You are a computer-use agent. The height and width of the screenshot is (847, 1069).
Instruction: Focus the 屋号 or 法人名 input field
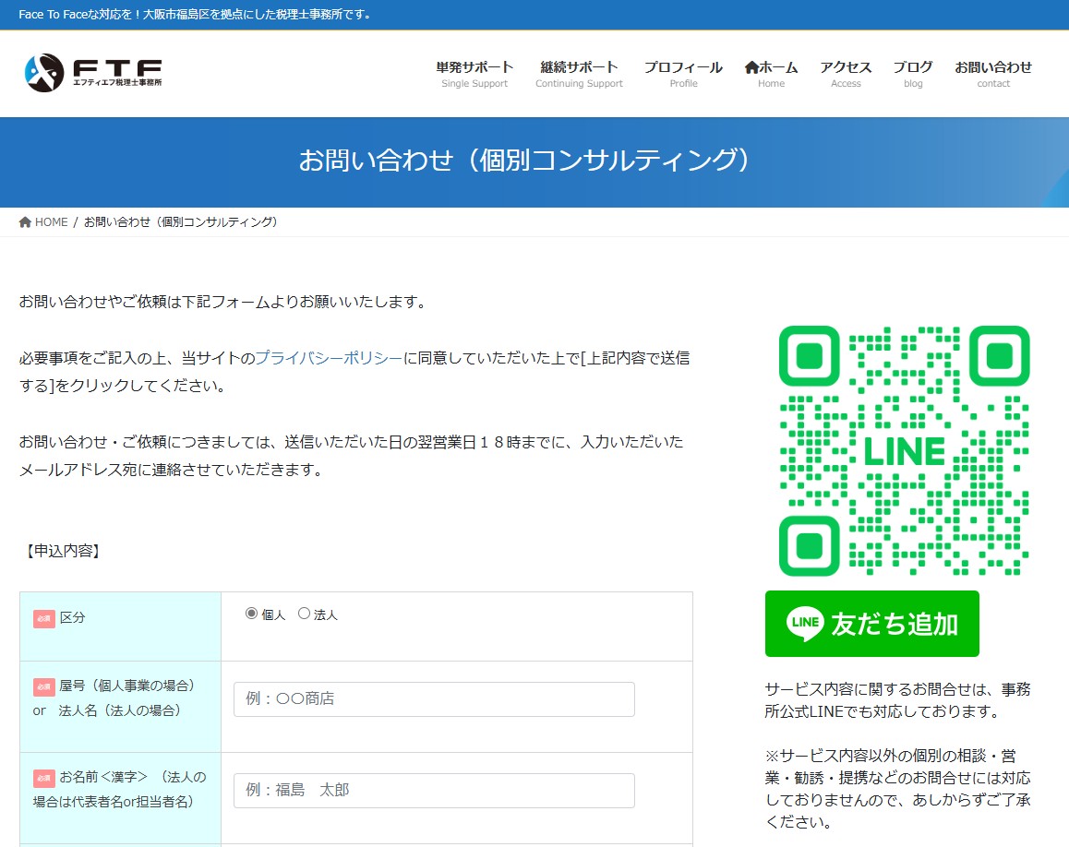[x=434, y=699]
